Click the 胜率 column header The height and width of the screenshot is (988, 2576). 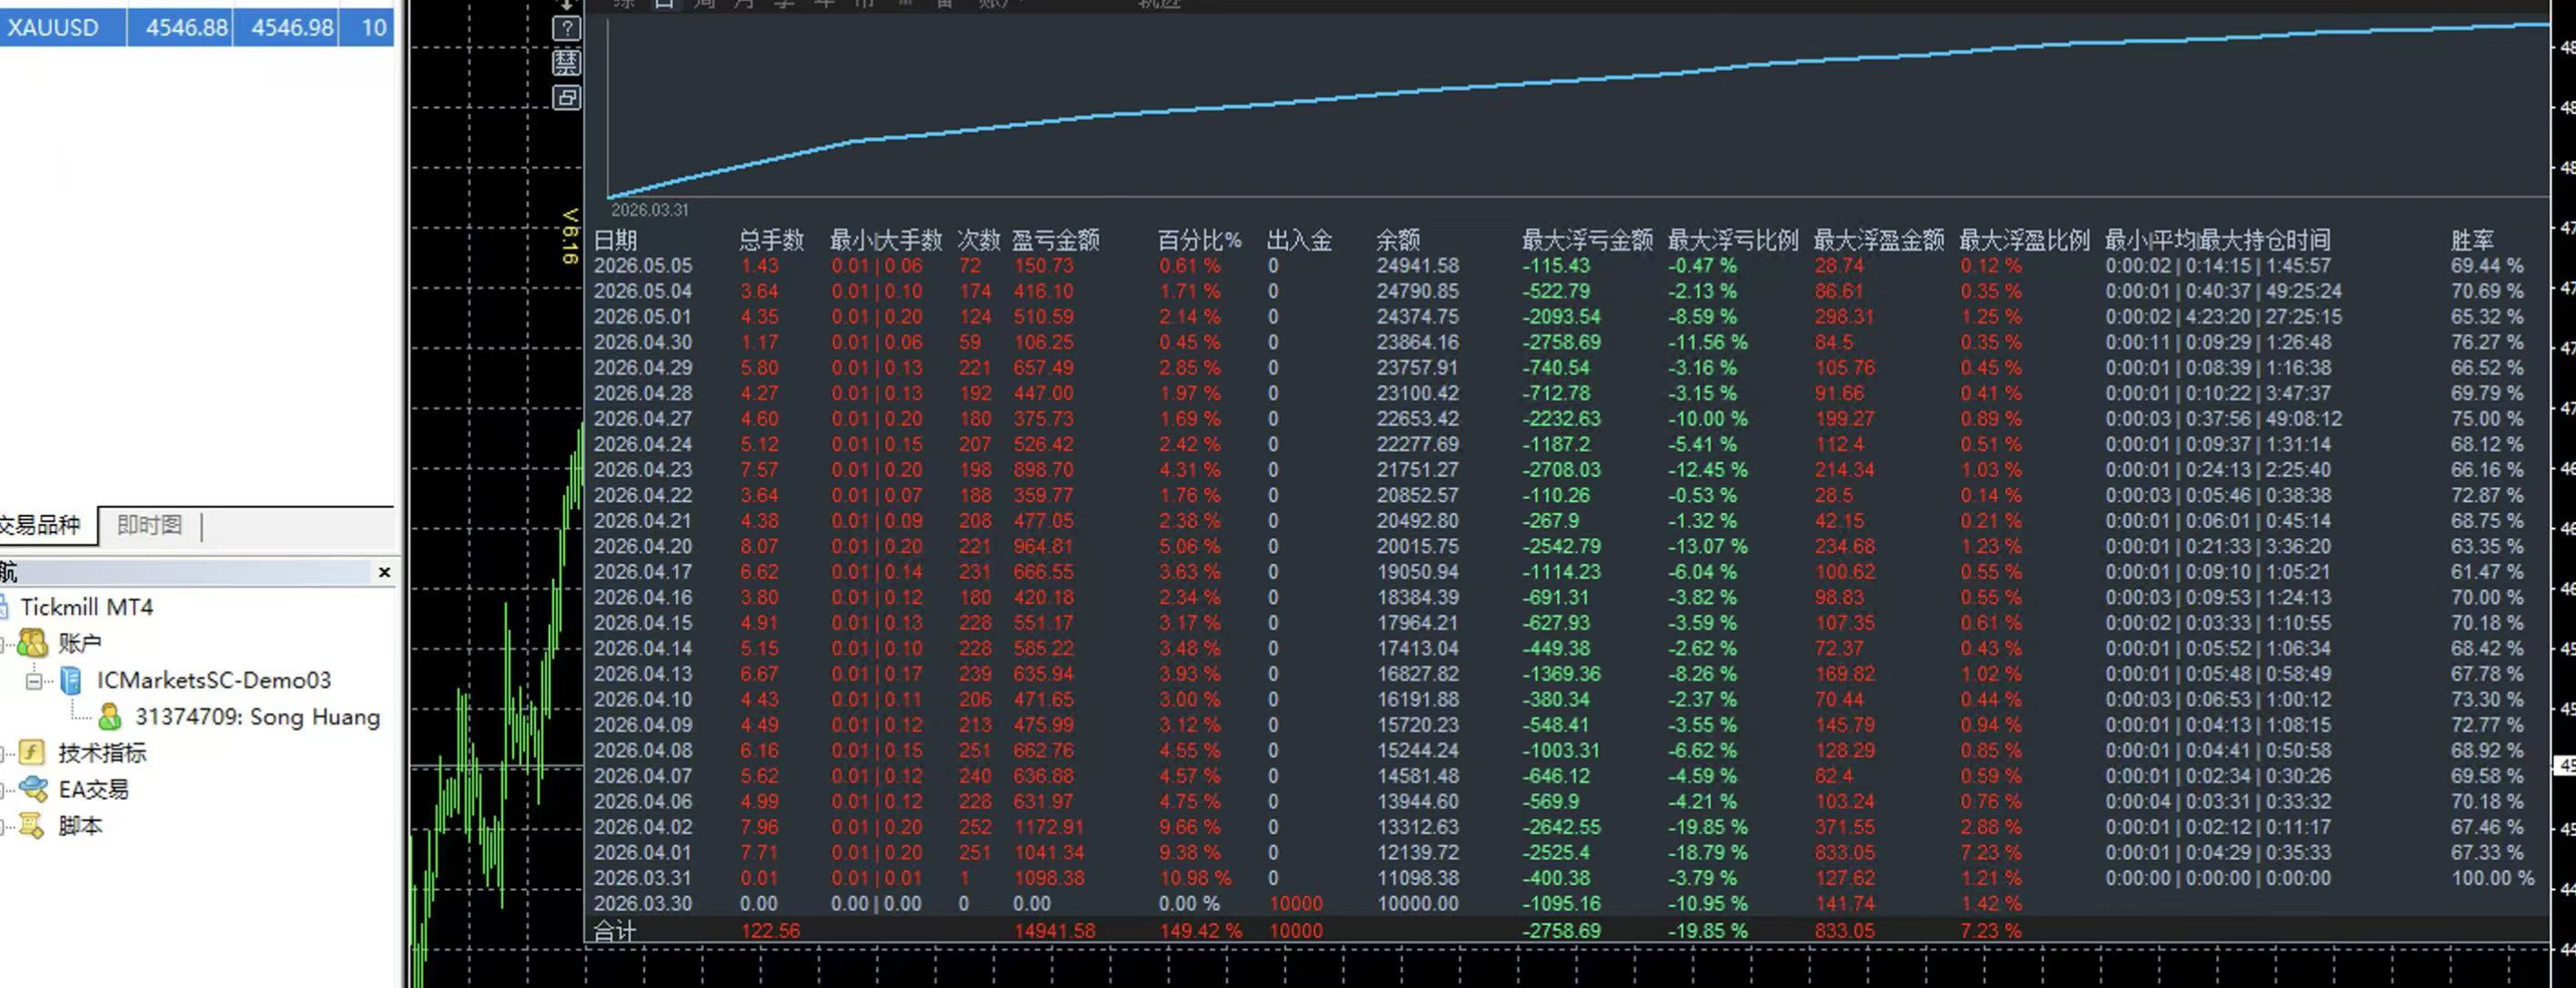(2472, 240)
